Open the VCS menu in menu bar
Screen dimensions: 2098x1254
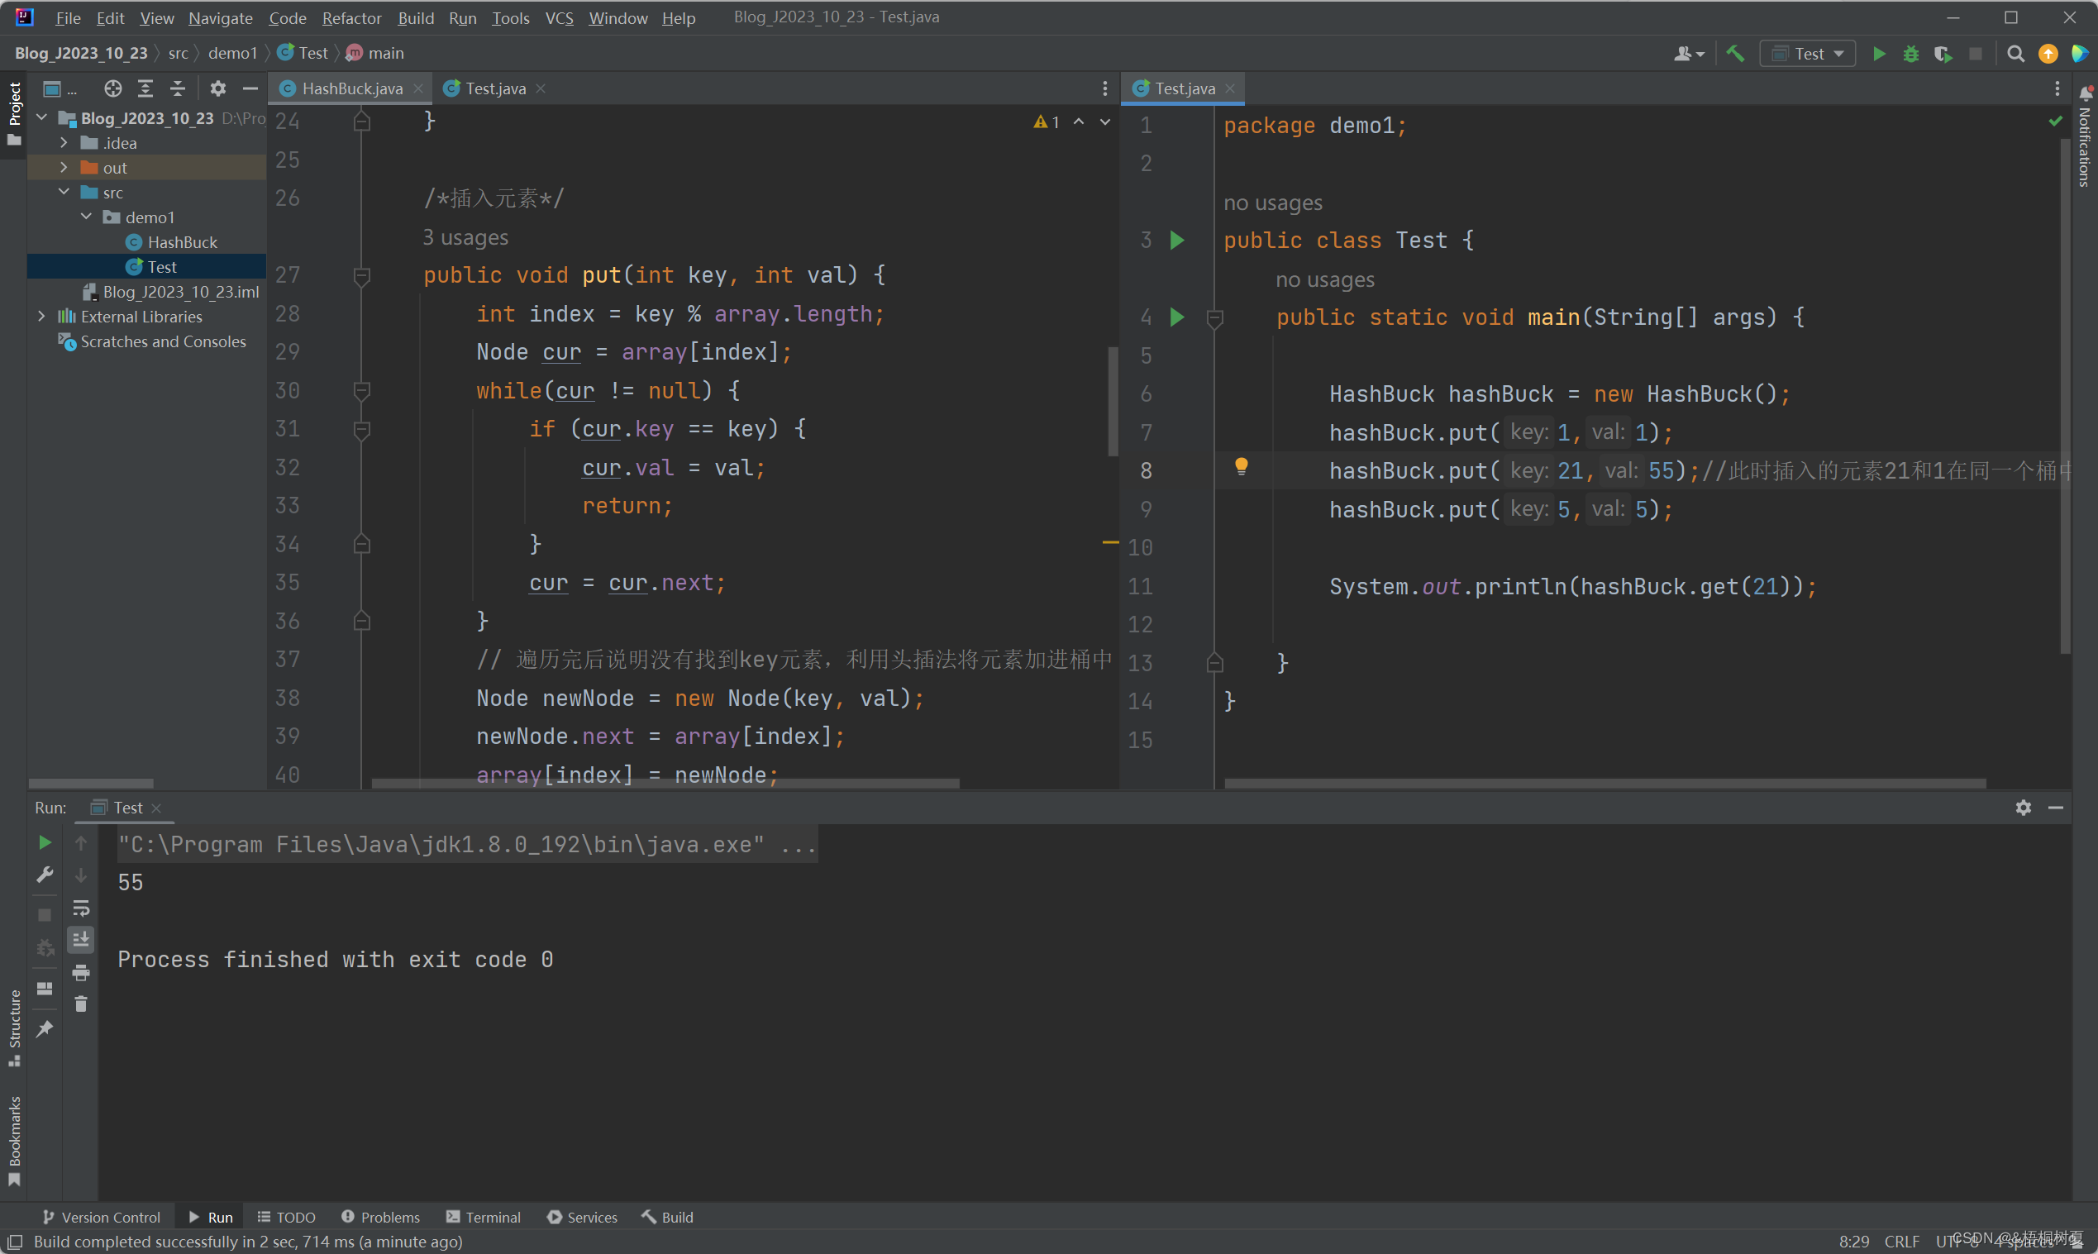(560, 17)
